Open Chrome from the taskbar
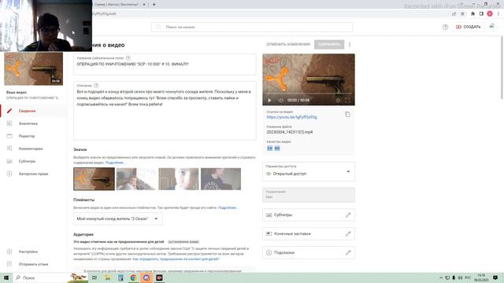This screenshot has height=283, width=504. point(133,277)
